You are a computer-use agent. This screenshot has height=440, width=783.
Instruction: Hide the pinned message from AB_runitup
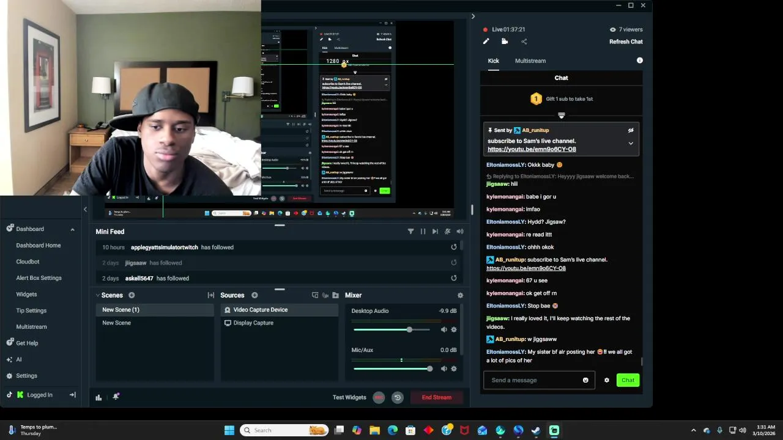pos(631,130)
